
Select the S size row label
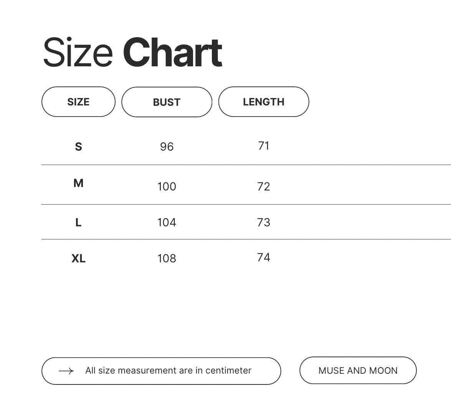[78, 147]
